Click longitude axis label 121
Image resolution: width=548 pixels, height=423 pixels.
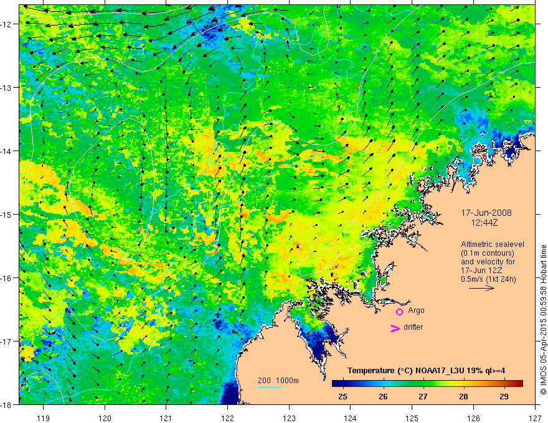[x=166, y=418]
